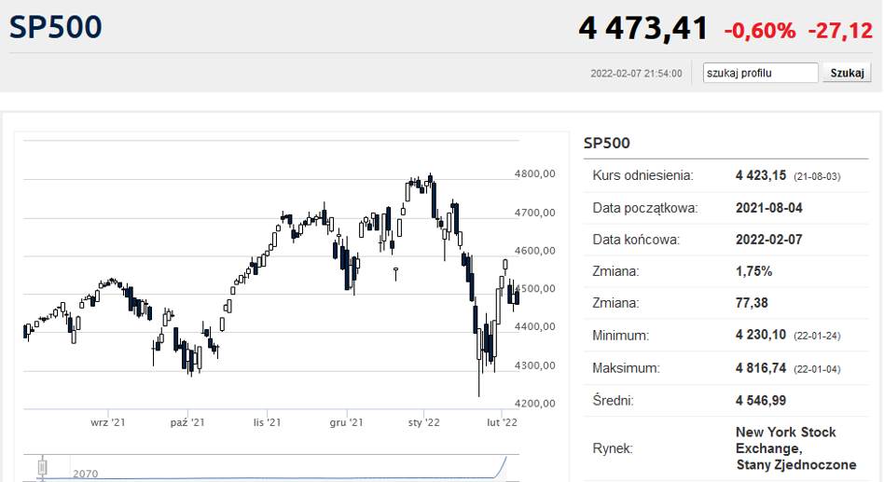Viewport: 884px width, 482px height.
Task: Click the current quote 4 473,41
Action: (642, 29)
